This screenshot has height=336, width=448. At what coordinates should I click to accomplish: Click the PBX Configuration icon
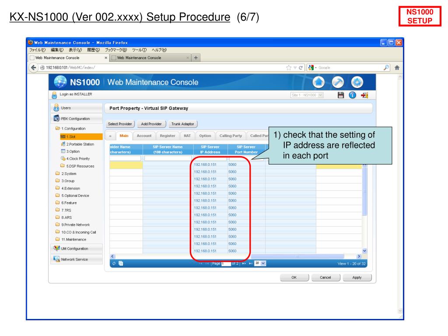point(56,118)
